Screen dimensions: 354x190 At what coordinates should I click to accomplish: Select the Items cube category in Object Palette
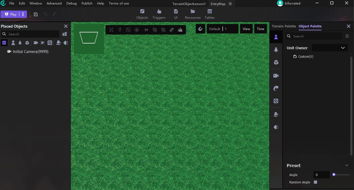click(x=276, y=62)
